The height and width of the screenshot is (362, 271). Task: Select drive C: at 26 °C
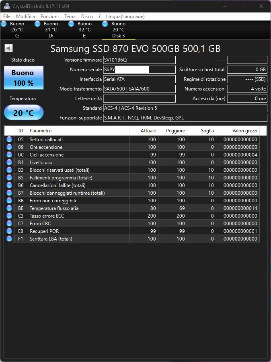(x=17, y=29)
